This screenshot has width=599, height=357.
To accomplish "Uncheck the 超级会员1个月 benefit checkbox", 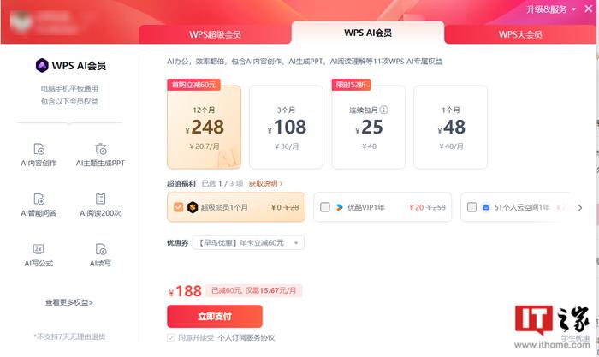I will click(178, 207).
